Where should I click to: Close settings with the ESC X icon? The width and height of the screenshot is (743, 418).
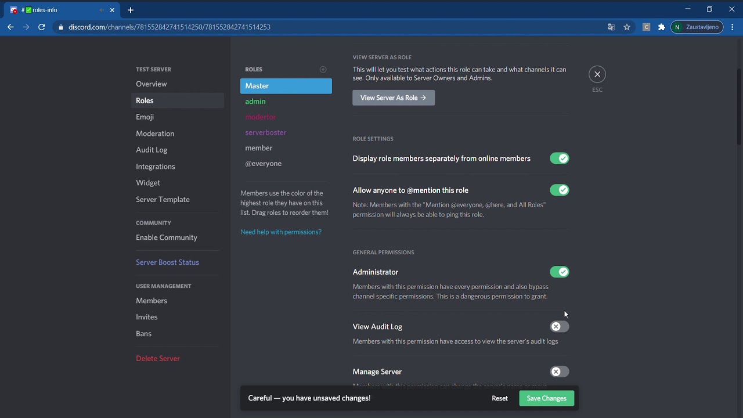click(x=597, y=74)
